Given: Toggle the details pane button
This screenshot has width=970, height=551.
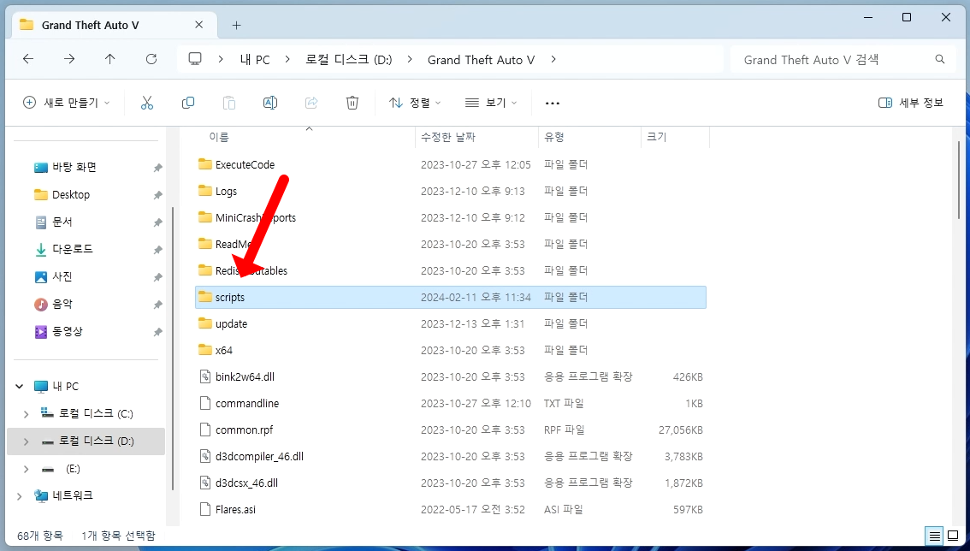Looking at the screenshot, I should (911, 103).
